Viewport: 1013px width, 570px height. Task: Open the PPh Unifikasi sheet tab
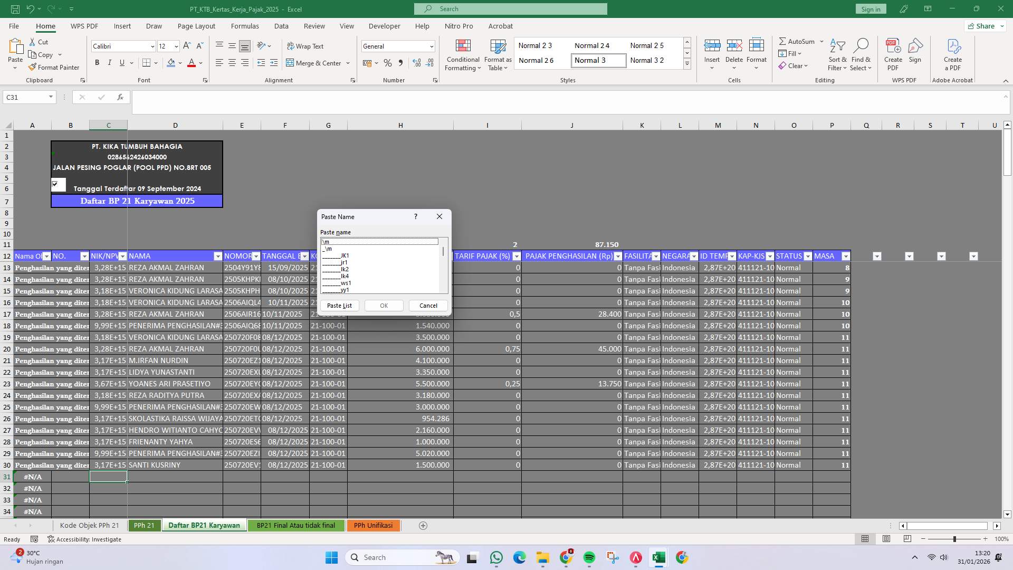pyautogui.click(x=373, y=525)
